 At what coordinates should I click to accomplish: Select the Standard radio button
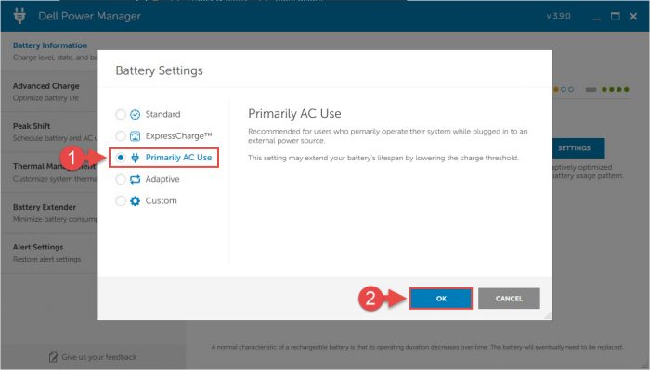pyautogui.click(x=121, y=115)
